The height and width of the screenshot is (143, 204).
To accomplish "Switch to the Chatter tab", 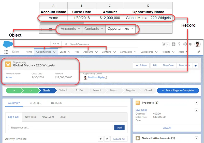I will point(35,103).
